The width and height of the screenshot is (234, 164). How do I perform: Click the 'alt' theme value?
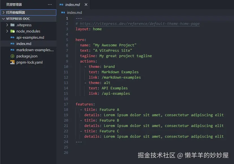pos(107,83)
